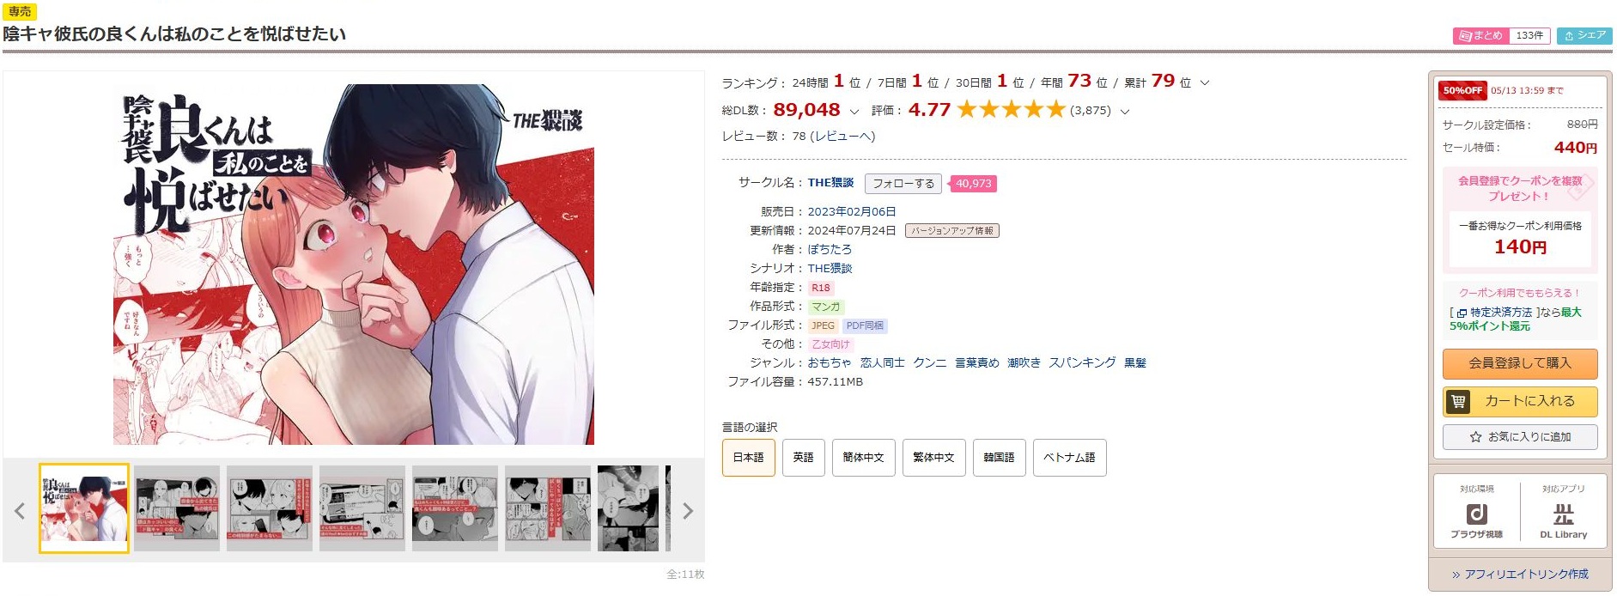Click the フォローする follow button
The image size is (1617, 596).
[x=903, y=184]
